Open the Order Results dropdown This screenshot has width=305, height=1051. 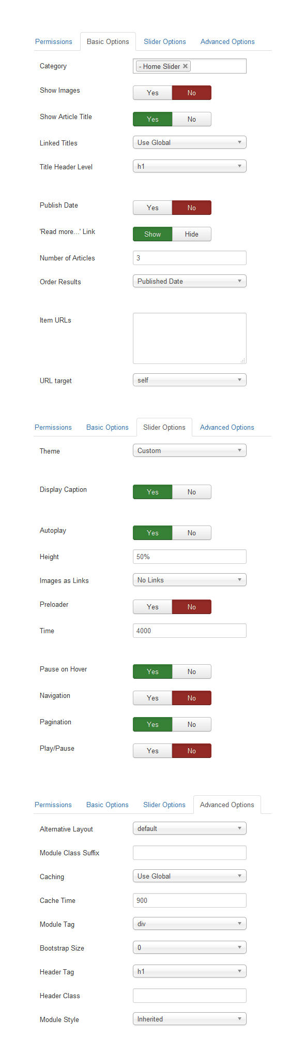(x=190, y=281)
